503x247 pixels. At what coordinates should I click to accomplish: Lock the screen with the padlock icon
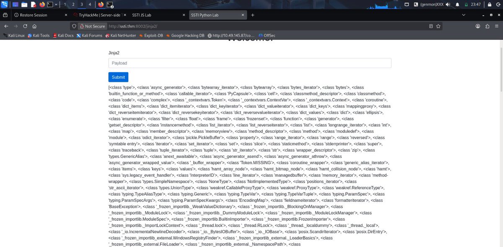[490, 5]
